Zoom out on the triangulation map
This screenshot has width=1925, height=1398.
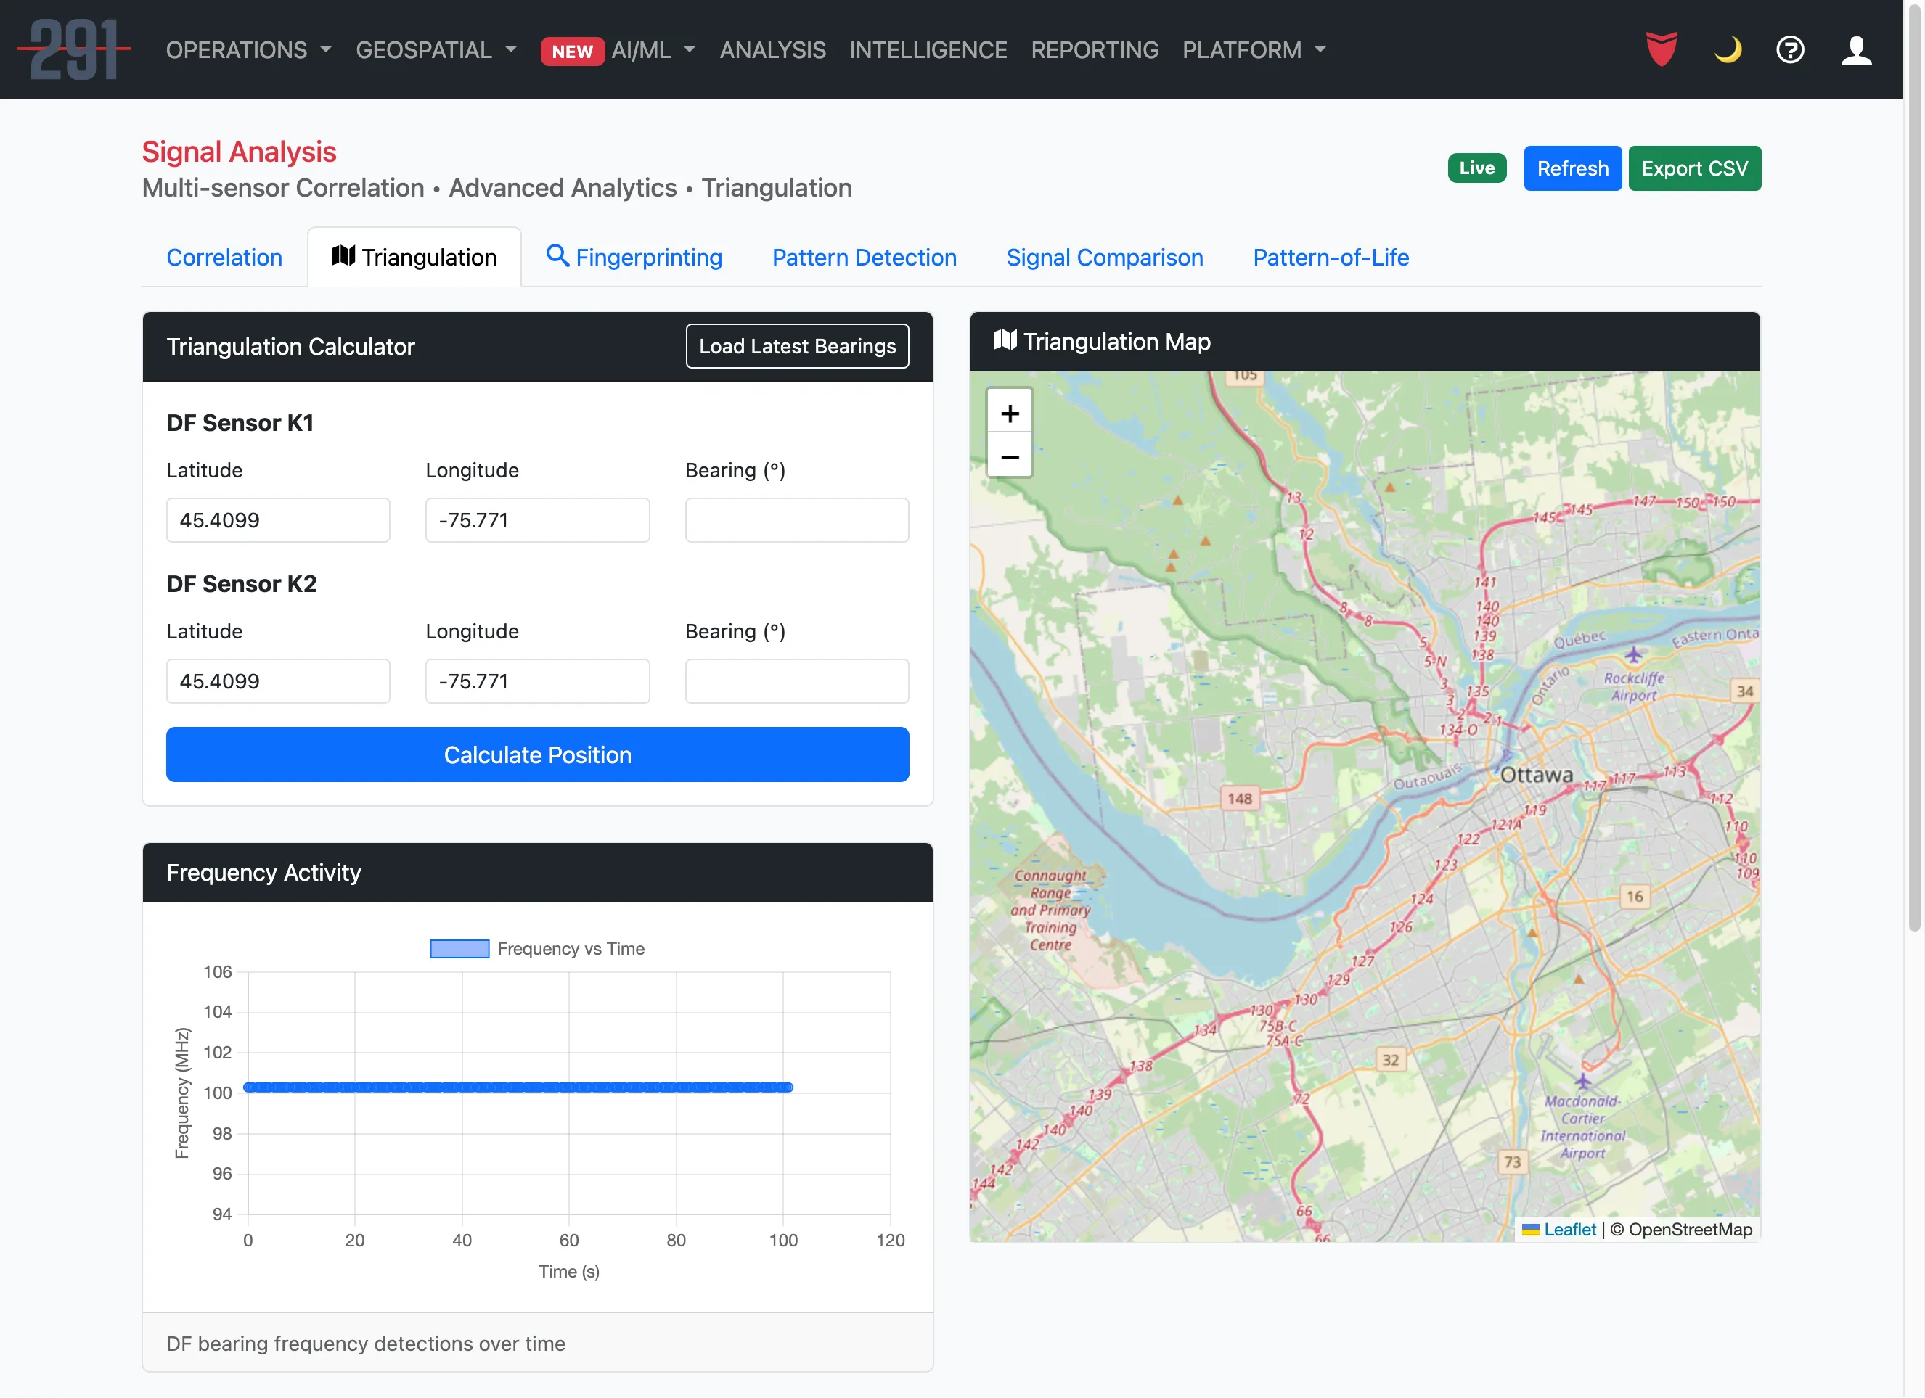pyautogui.click(x=1009, y=457)
